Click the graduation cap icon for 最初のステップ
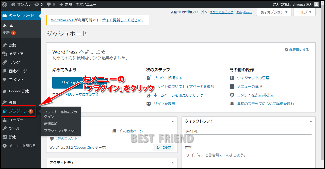Image resolution: width=325 pixels, height=169 pixels. (232, 104)
